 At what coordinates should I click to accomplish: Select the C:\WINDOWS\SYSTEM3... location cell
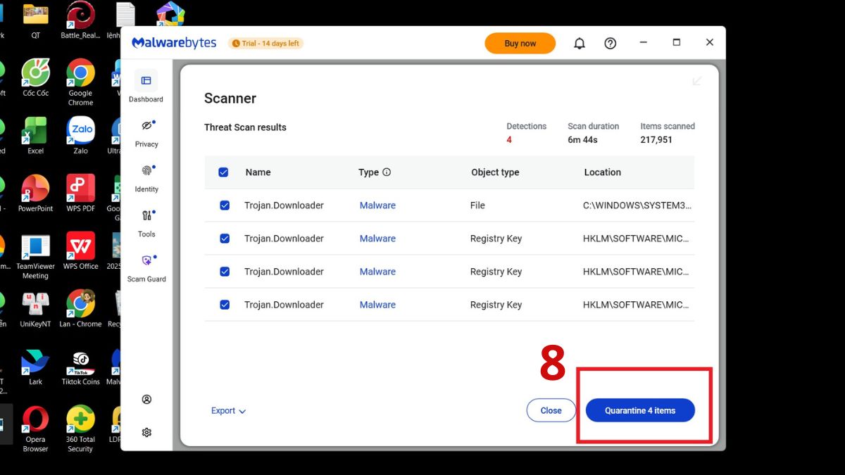tap(637, 205)
